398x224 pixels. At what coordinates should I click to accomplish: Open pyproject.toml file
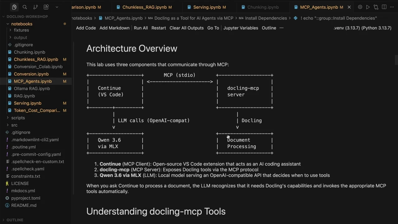(x=25, y=198)
